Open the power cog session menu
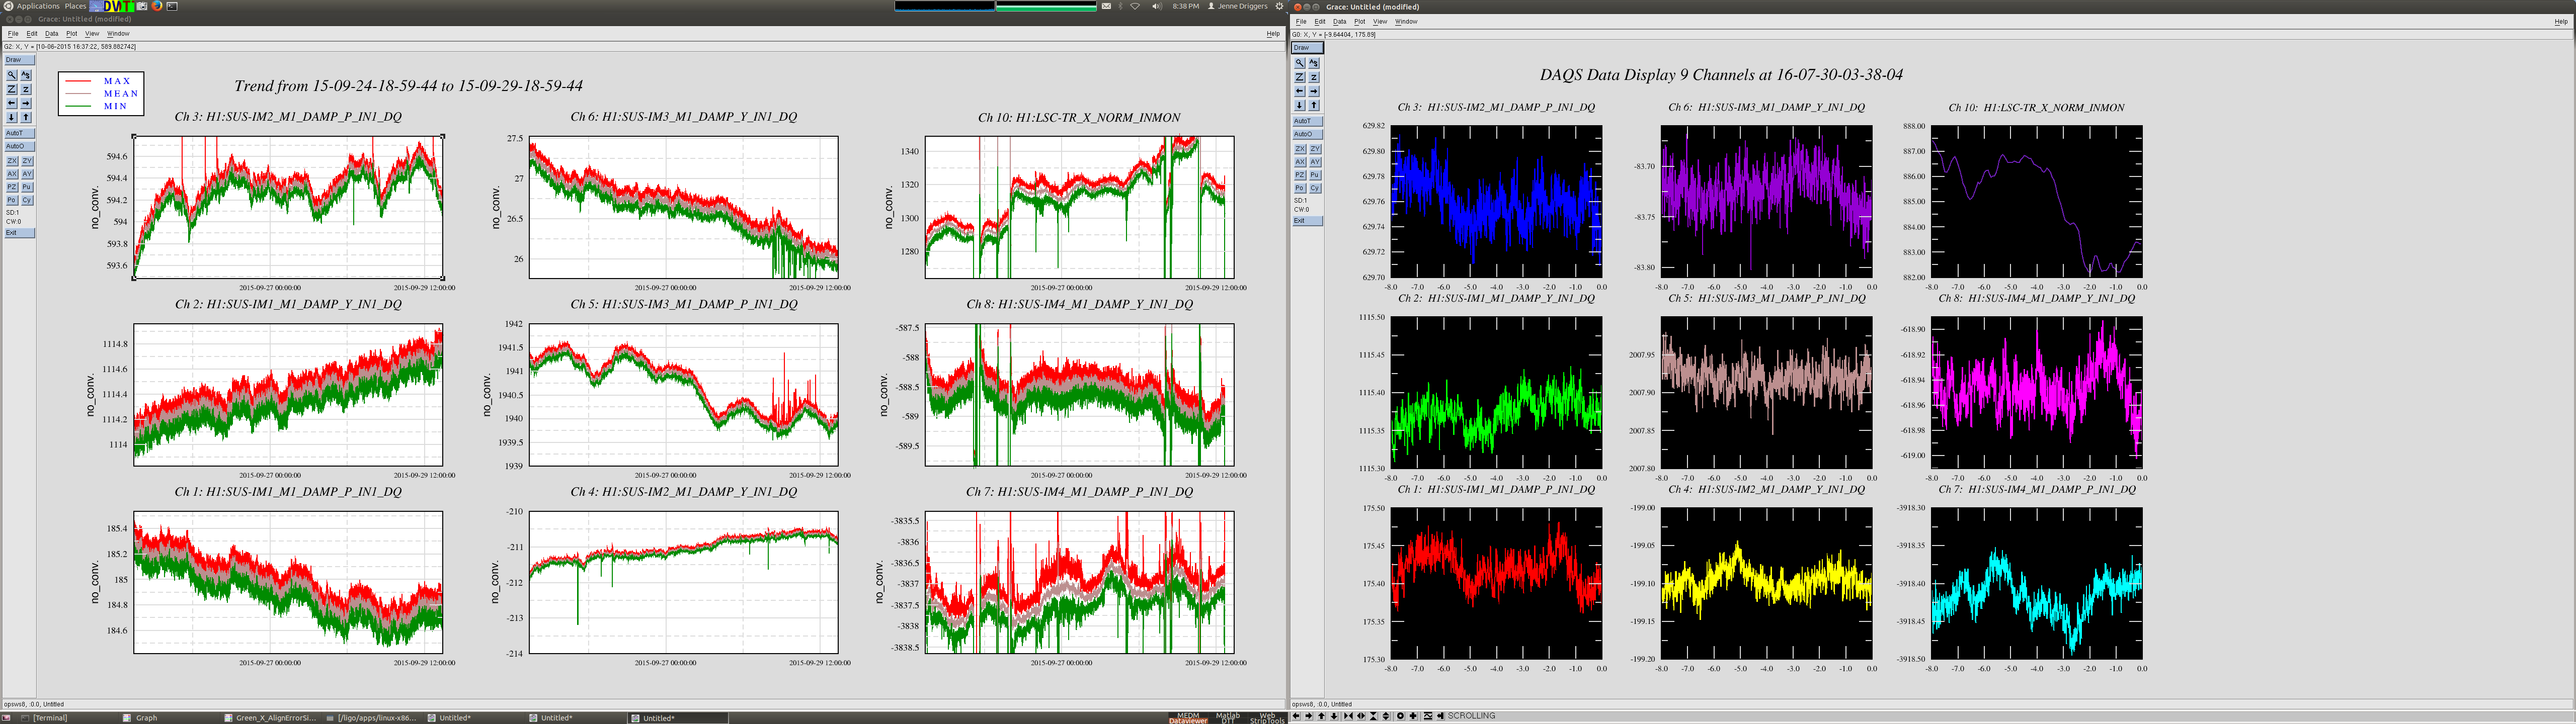Screen dimensions: 2576x724 coord(1279,6)
